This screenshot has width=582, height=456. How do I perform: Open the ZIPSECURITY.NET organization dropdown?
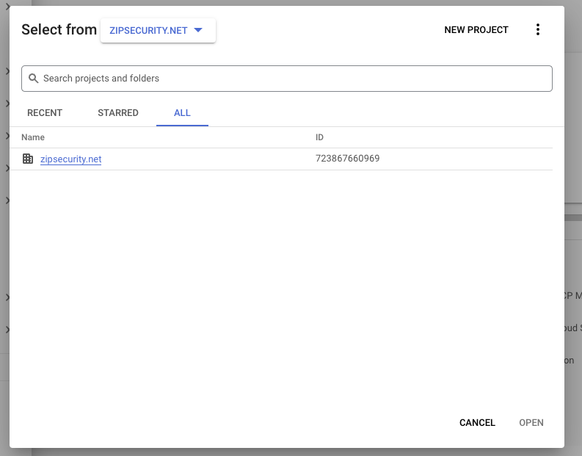point(157,30)
